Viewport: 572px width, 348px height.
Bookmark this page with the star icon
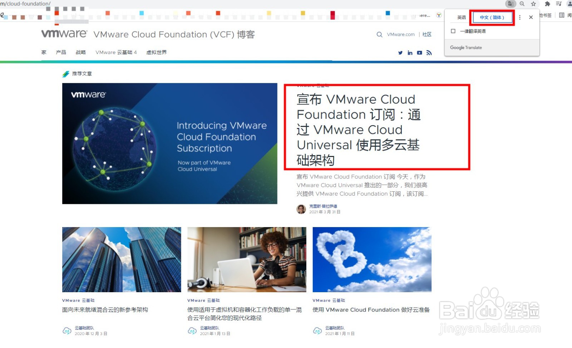(533, 4)
